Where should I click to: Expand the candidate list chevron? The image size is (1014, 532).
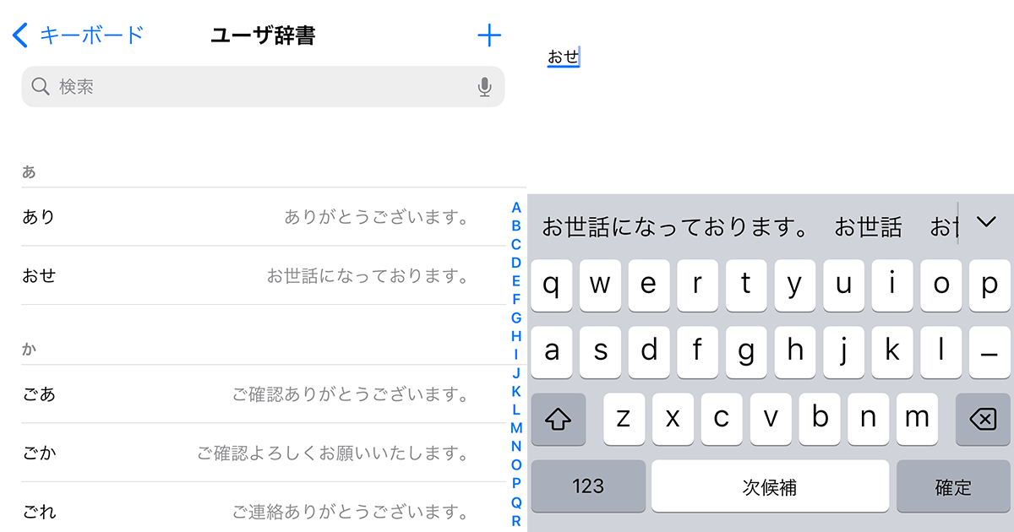point(985,222)
